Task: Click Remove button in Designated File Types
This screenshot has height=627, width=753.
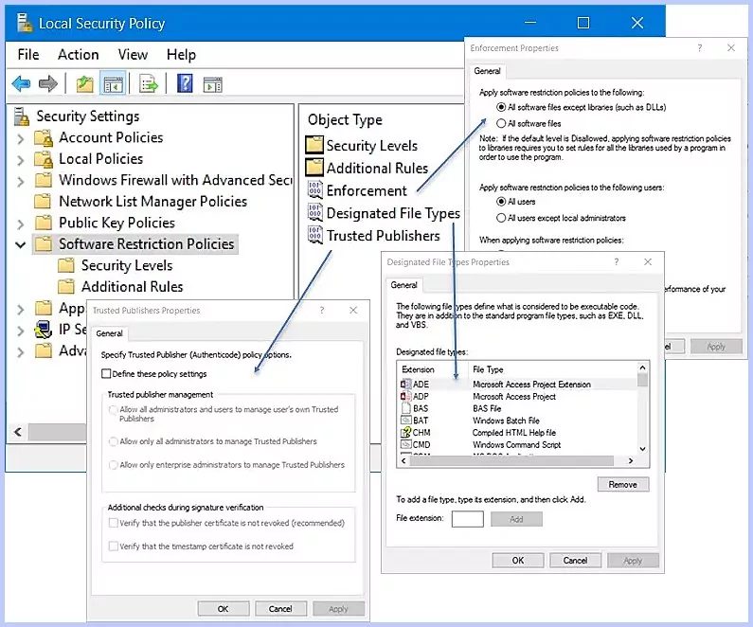Action: 623,484
